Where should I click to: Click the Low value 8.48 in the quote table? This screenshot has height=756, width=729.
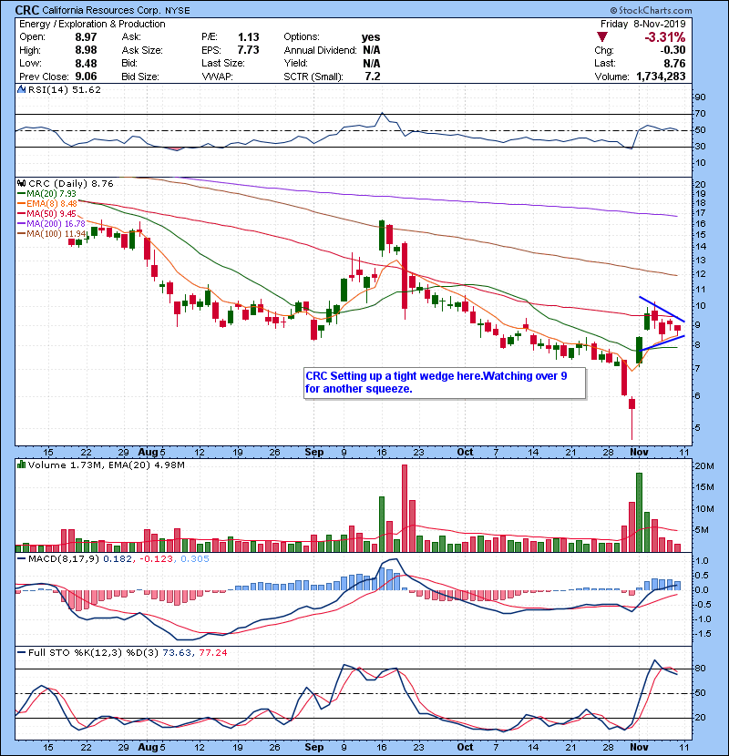86,63
